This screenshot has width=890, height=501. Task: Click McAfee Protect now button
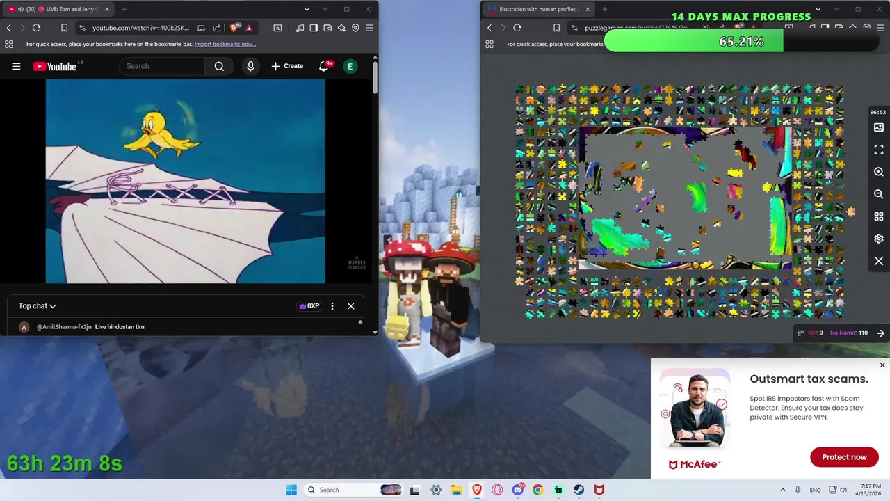(x=844, y=457)
